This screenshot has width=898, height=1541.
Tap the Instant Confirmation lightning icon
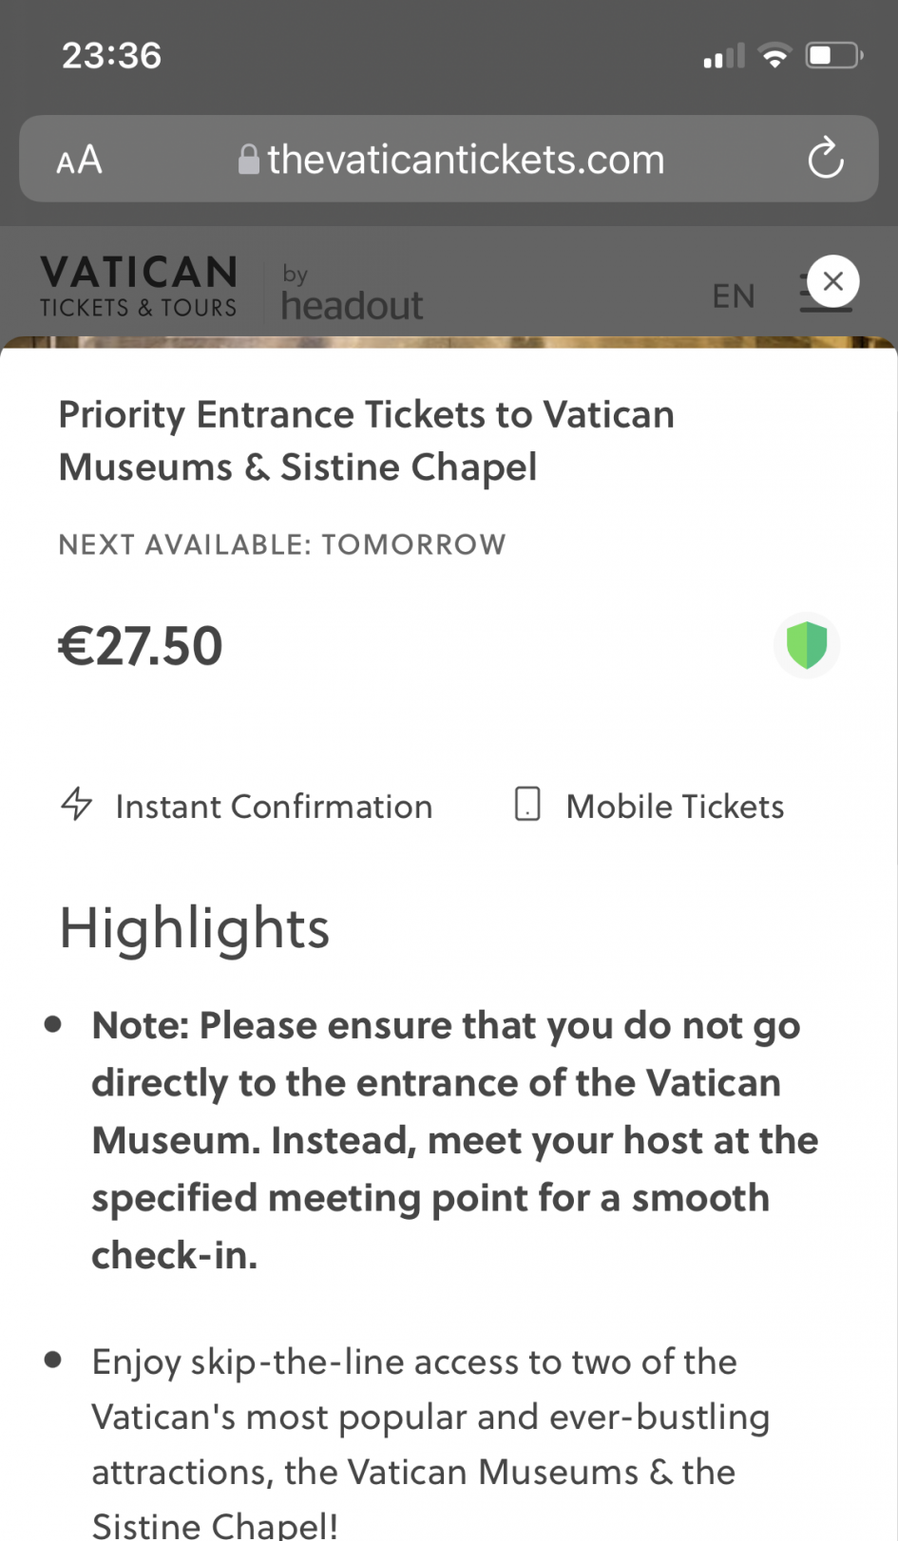[77, 804]
